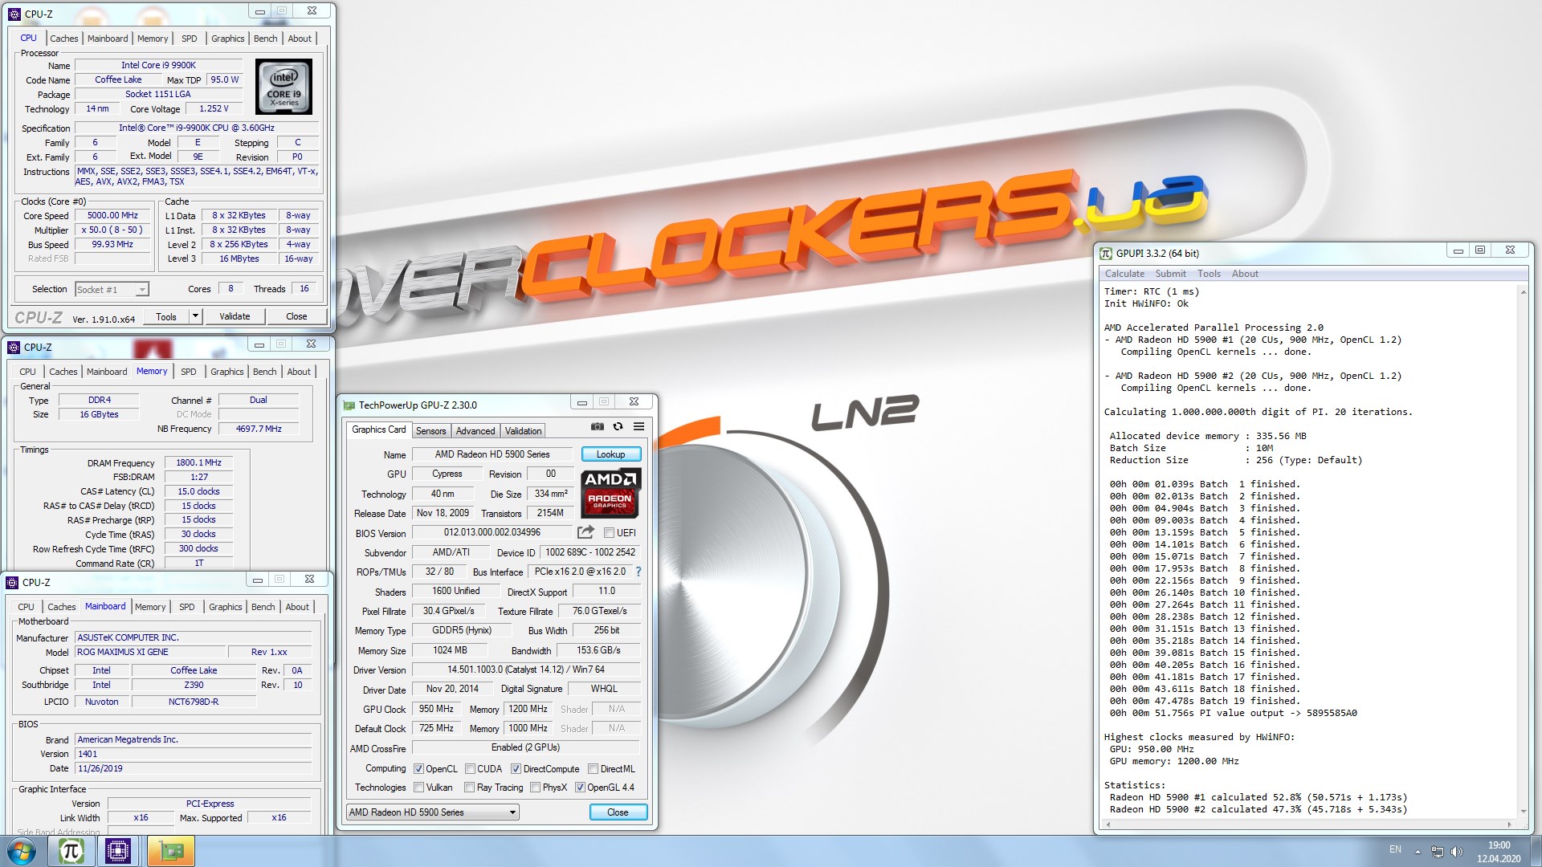Image resolution: width=1542 pixels, height=867 pixels.
Task: Click the CPU-Z Validate button
Action: 235,316
